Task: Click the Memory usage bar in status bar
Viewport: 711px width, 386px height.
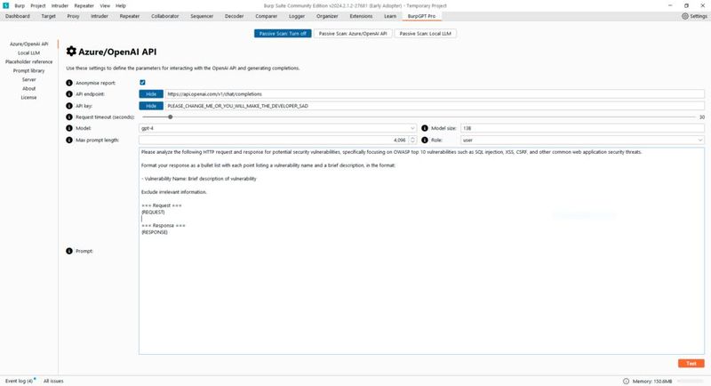Action: [x=691, y=381]
